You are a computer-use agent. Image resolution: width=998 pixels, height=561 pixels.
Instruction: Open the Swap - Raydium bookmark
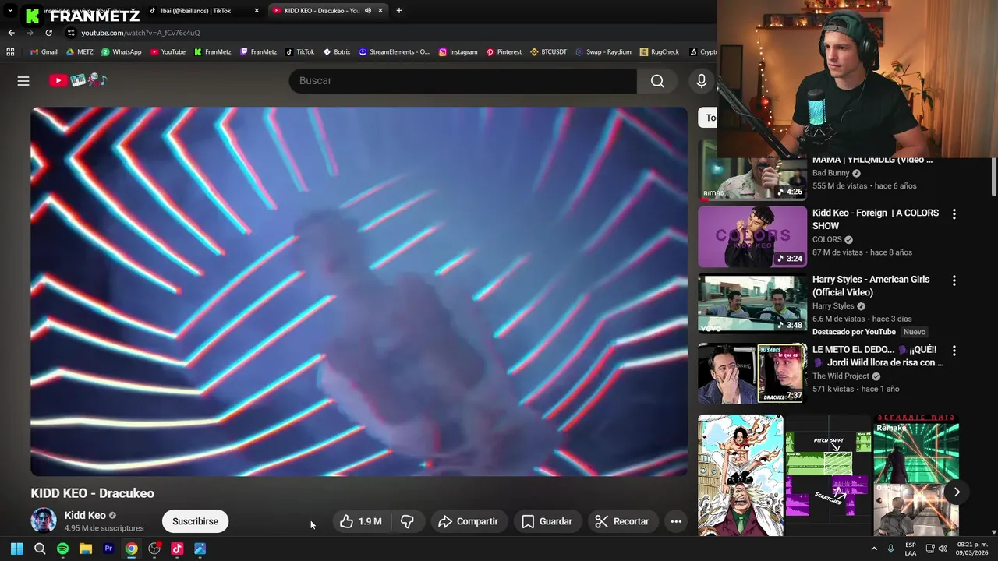pos(603,52)
